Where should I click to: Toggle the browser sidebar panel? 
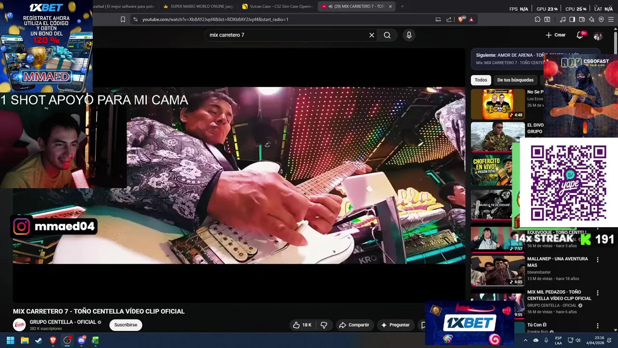(x=572, y=19)
